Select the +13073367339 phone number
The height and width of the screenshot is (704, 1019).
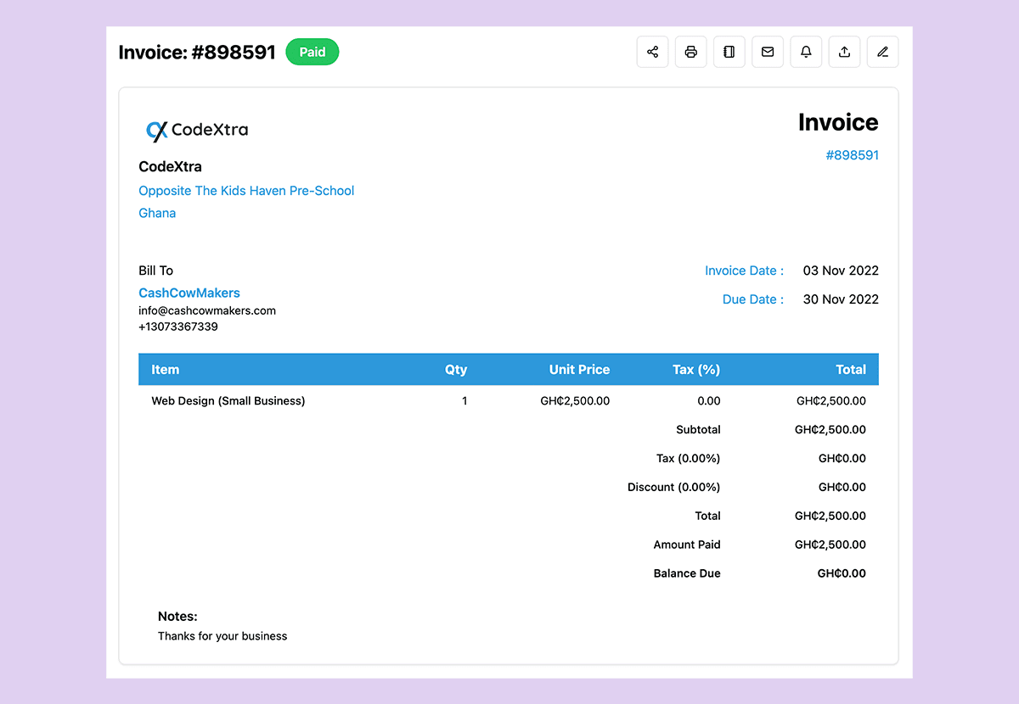click(178, 327)
